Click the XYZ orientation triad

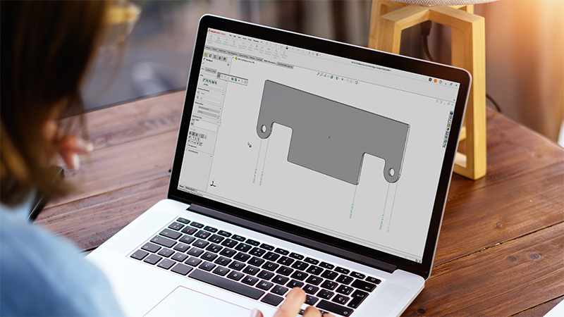pos(213,184)
